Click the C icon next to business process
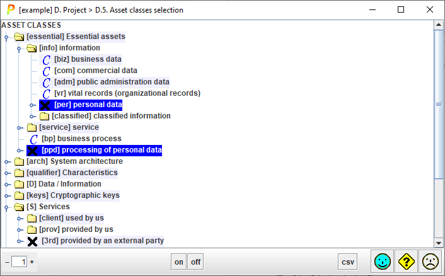The image size is (445, 276). 33,139
